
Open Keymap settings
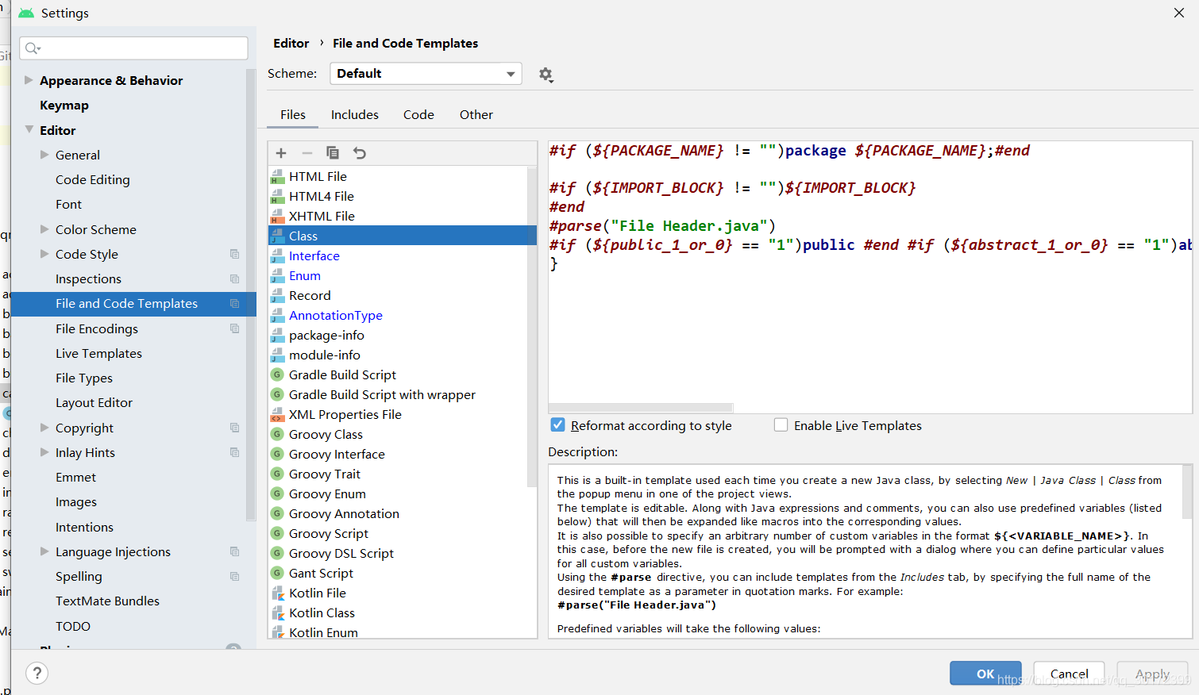point(64,105)
